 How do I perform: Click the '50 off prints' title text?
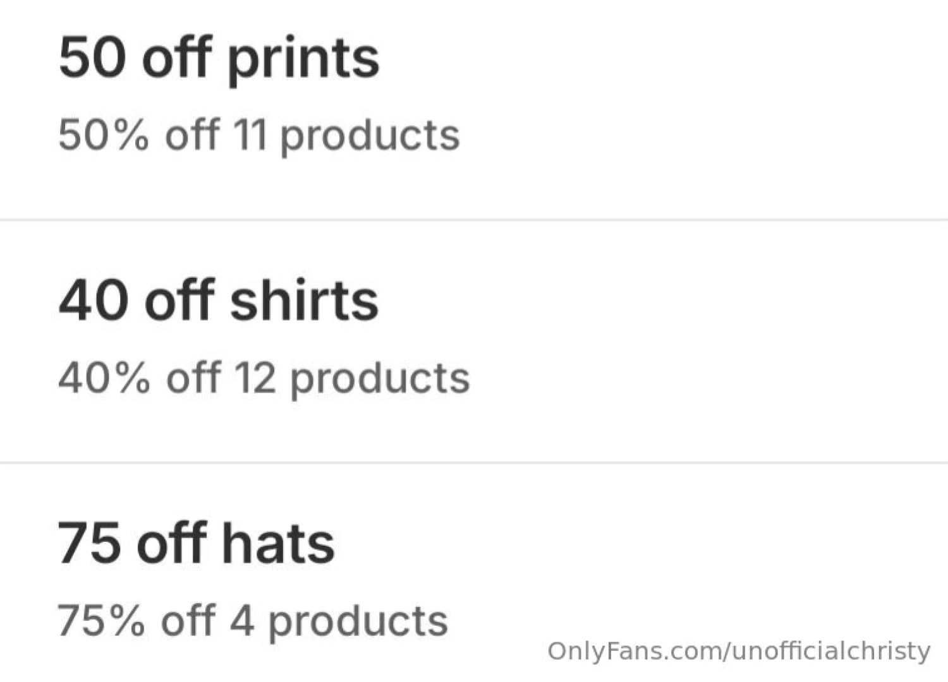point(218,57)
